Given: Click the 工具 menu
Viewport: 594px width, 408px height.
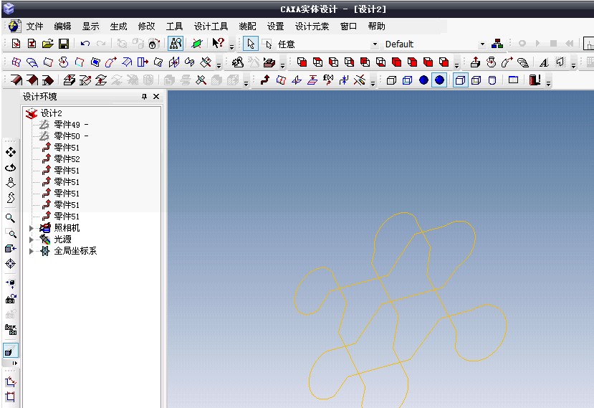Looking at the screenshot, I should [x=174, y=27].
